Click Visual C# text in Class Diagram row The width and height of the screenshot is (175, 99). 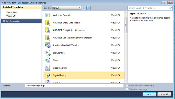click(x=115, y=68)
